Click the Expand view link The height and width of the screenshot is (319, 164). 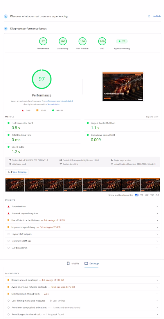click(152, 117)
